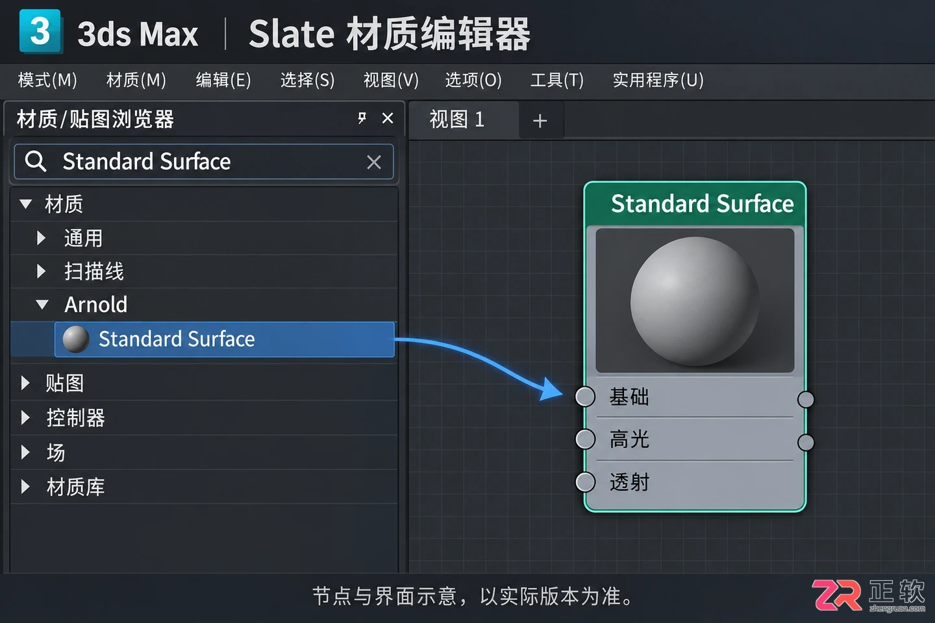Image resolution: width=935 pixels, height=623 pixels.
Task: Click the search magnifier icon
Action: [x=35, y=161]
